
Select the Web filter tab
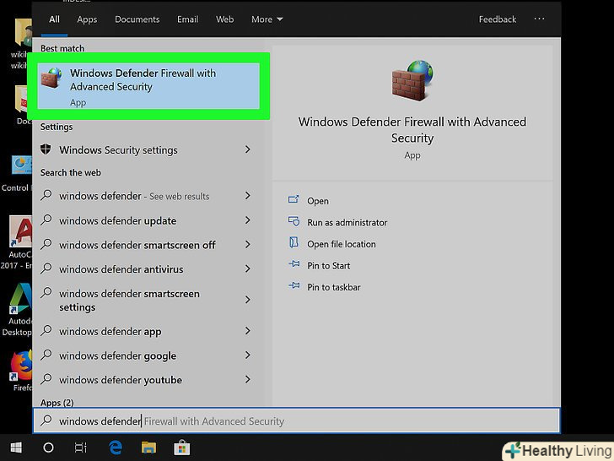click(225, 19)
